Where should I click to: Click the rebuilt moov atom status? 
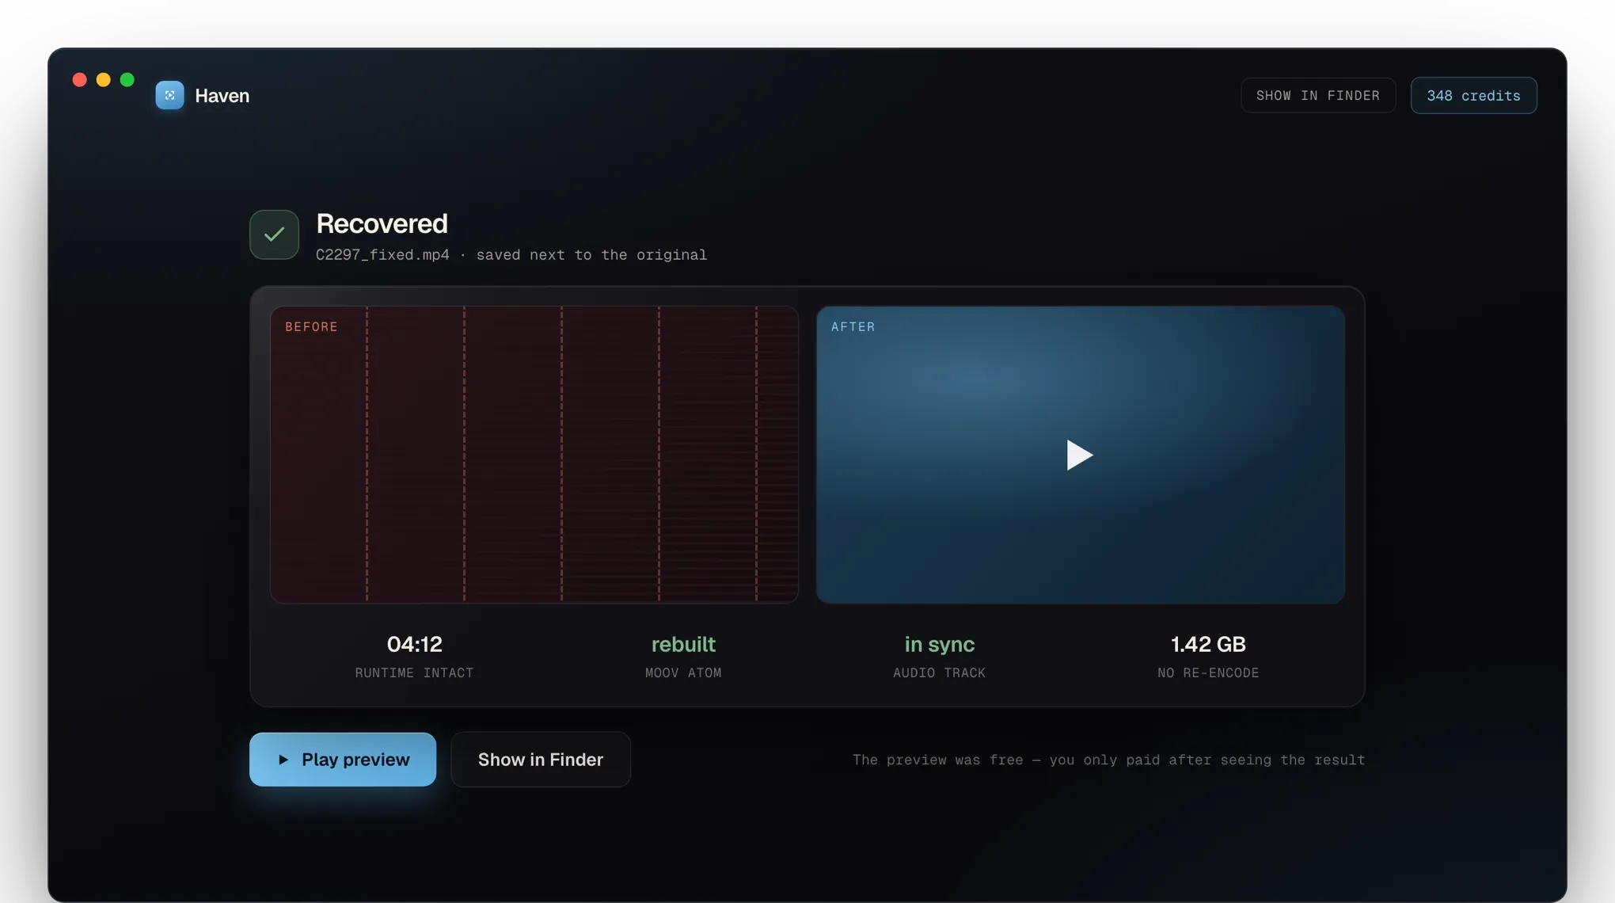click(x=683, y=645)
